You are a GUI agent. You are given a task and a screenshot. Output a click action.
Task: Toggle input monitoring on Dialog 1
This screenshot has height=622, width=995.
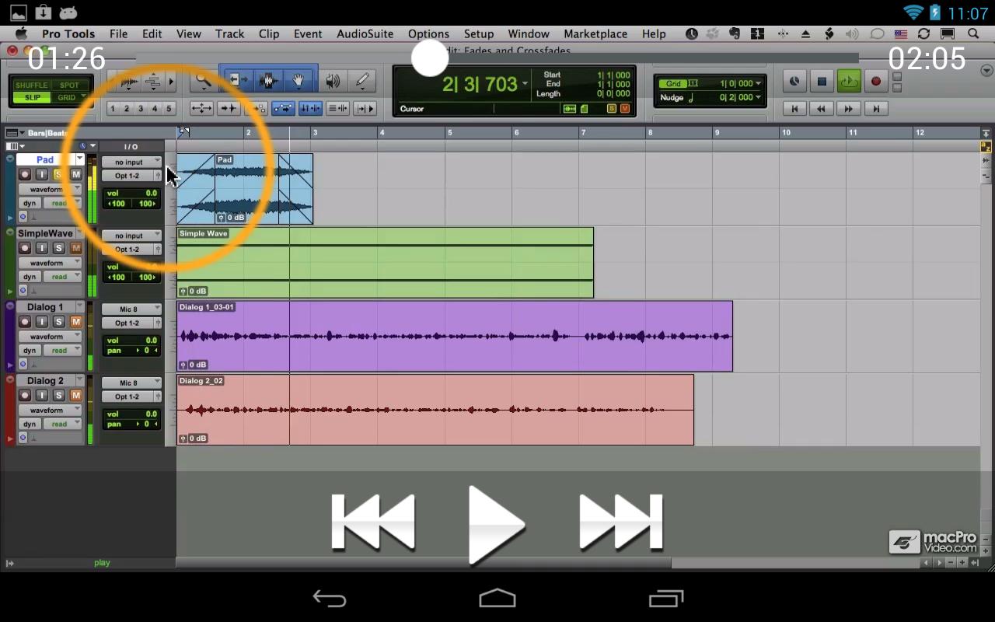(x=41, y=322)
